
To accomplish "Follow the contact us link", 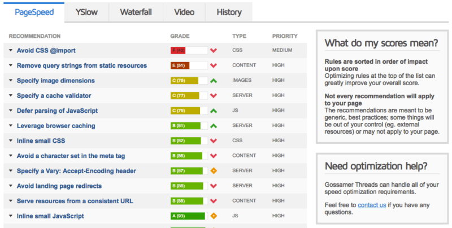I will click(372, 205).
